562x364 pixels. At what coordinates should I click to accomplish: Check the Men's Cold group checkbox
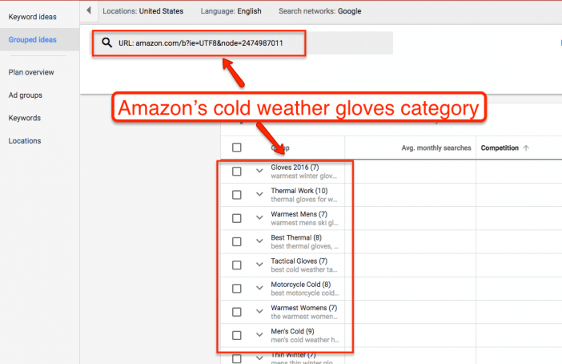236,335
